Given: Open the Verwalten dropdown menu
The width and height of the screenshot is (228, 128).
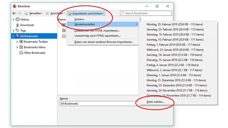Looking at the screenshot, I should point(34,13).
